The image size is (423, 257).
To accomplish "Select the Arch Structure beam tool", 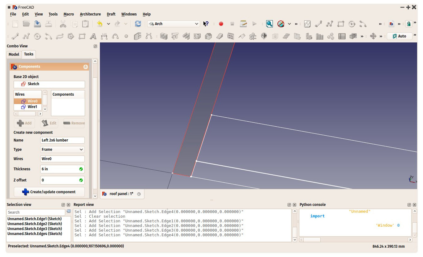I will pos(175,36).
